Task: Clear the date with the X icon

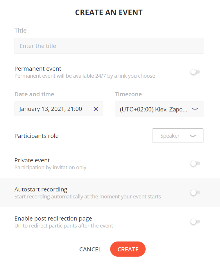Action: (x=96, y=109)
